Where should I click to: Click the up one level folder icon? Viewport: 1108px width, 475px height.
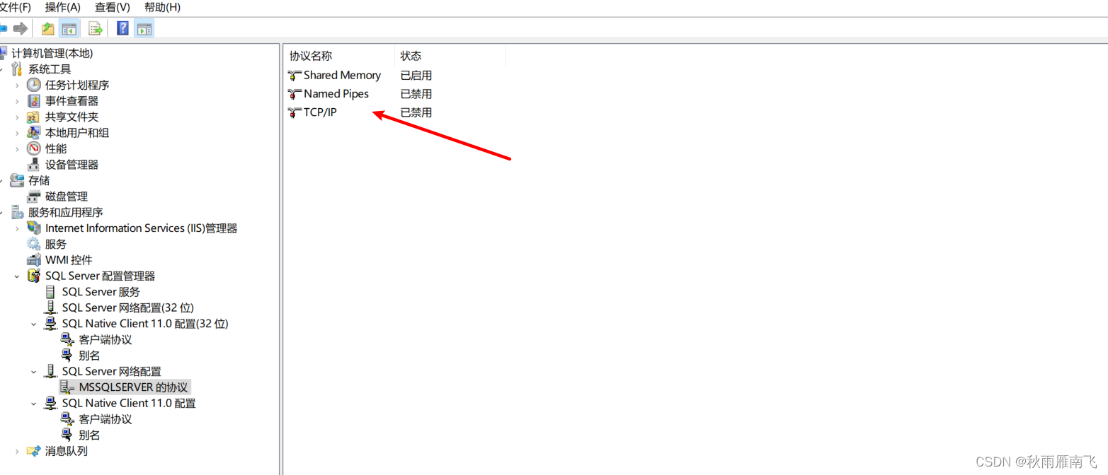tap(47, 28)
